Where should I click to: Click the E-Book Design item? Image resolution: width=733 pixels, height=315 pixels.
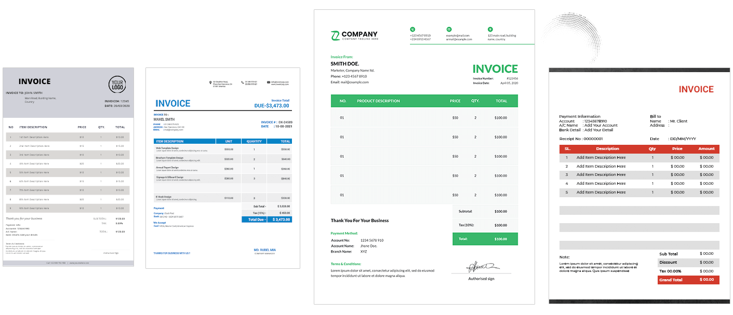[164, 197]
